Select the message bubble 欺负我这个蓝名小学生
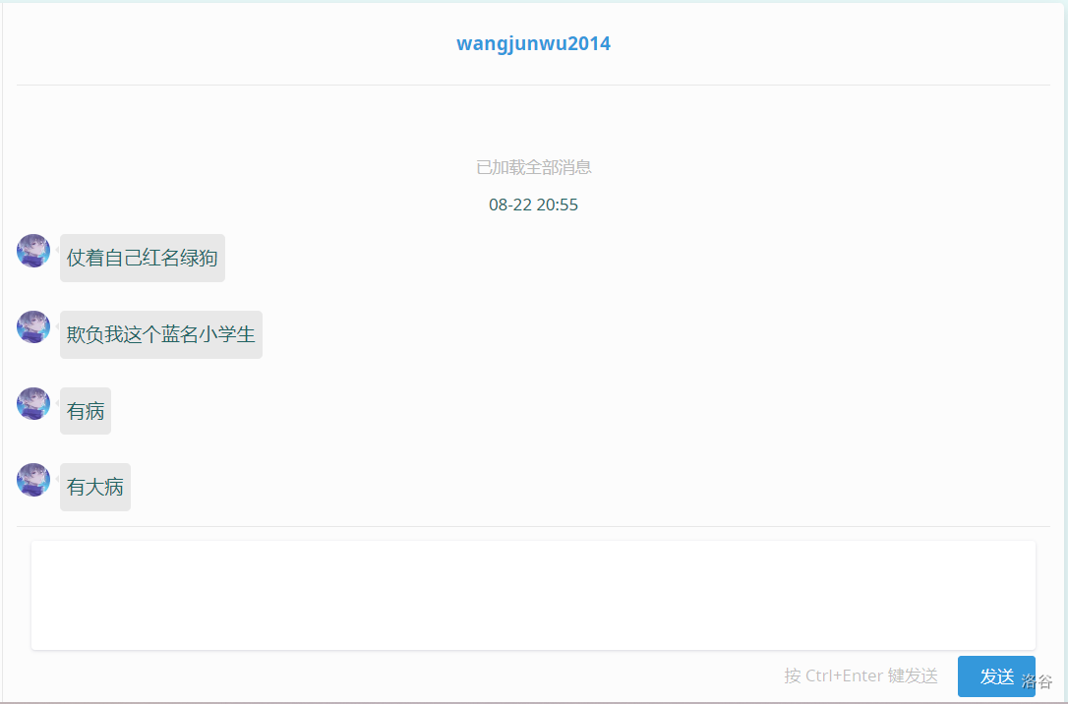 pos(160,334)
